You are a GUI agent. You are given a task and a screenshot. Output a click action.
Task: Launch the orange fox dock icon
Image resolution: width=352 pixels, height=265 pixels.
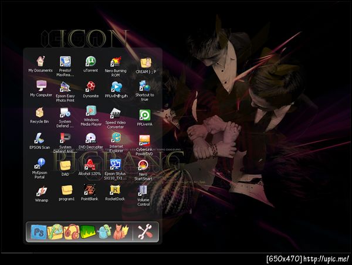(121, 232)
